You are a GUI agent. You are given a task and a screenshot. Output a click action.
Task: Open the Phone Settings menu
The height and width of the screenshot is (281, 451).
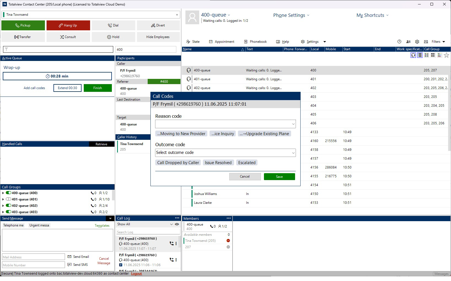point(291,15)
